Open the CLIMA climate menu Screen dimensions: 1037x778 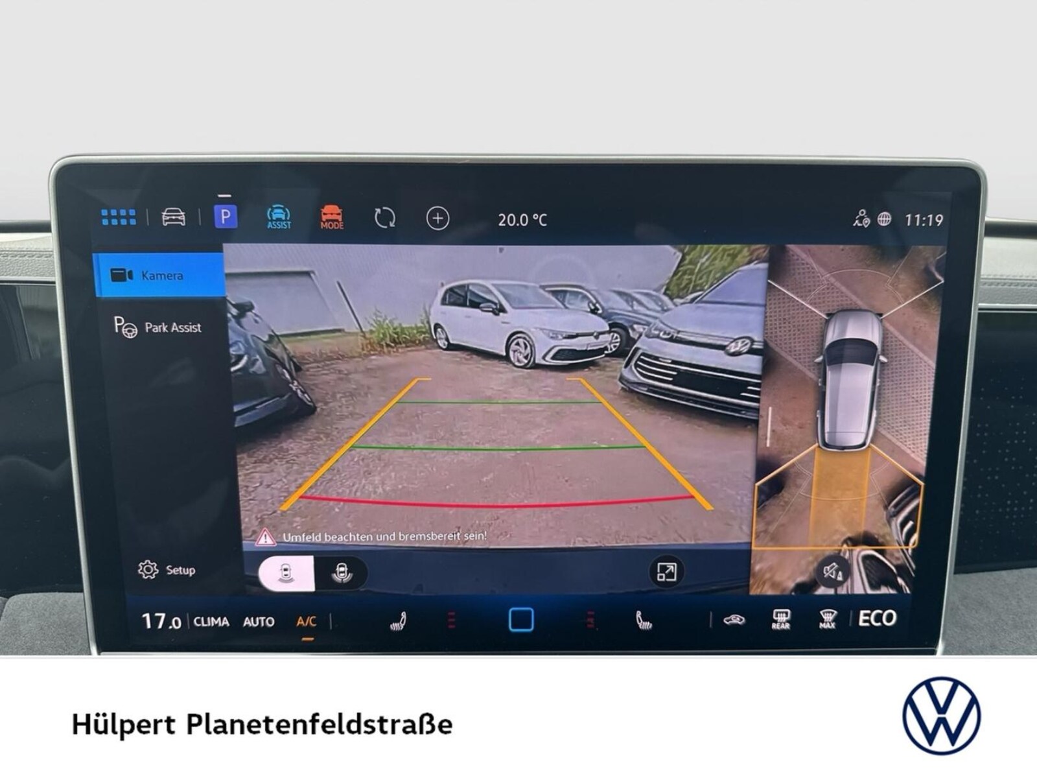pos(211,621)
